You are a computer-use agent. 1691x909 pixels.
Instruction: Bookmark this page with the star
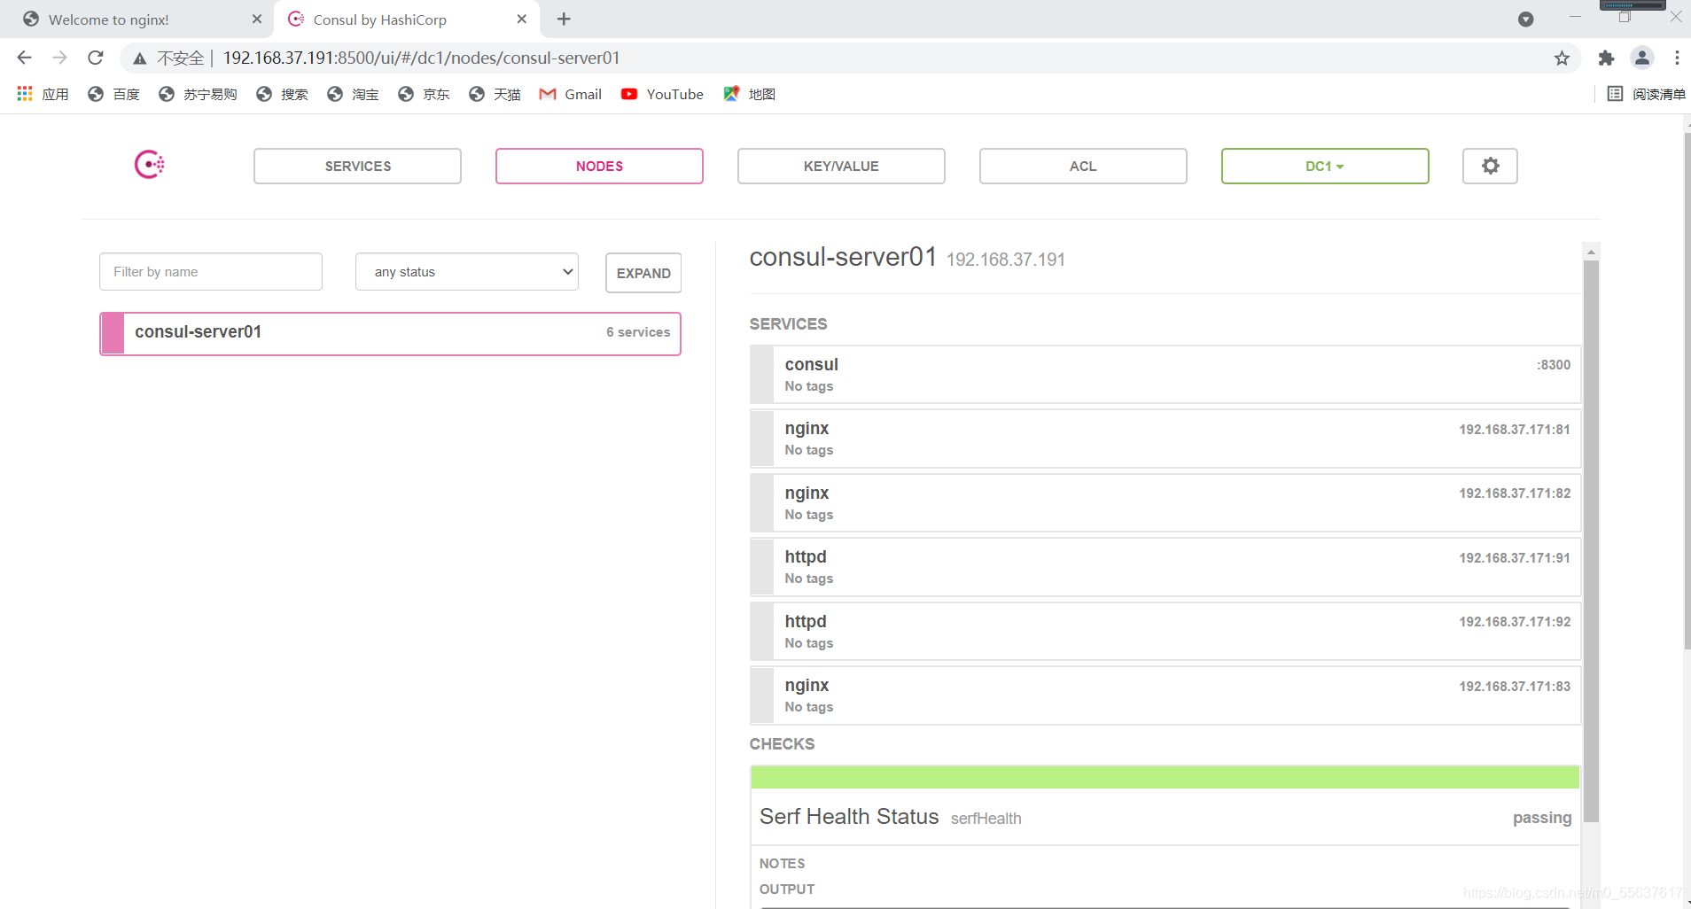tap(1562, 58)
